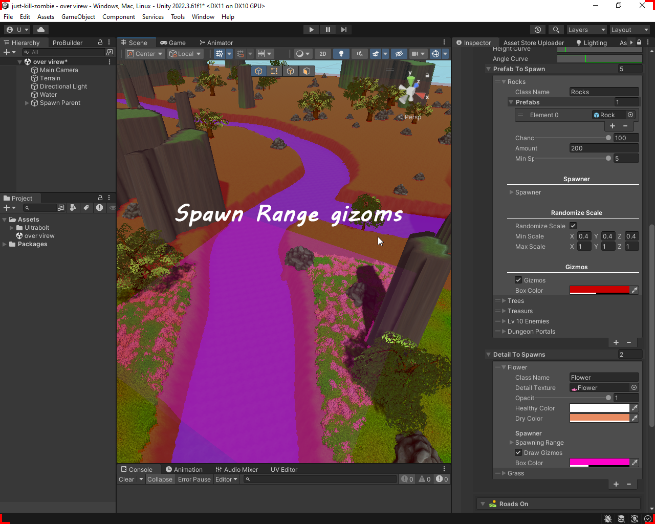Lock the Hierarchy panel

click(100, 42)
